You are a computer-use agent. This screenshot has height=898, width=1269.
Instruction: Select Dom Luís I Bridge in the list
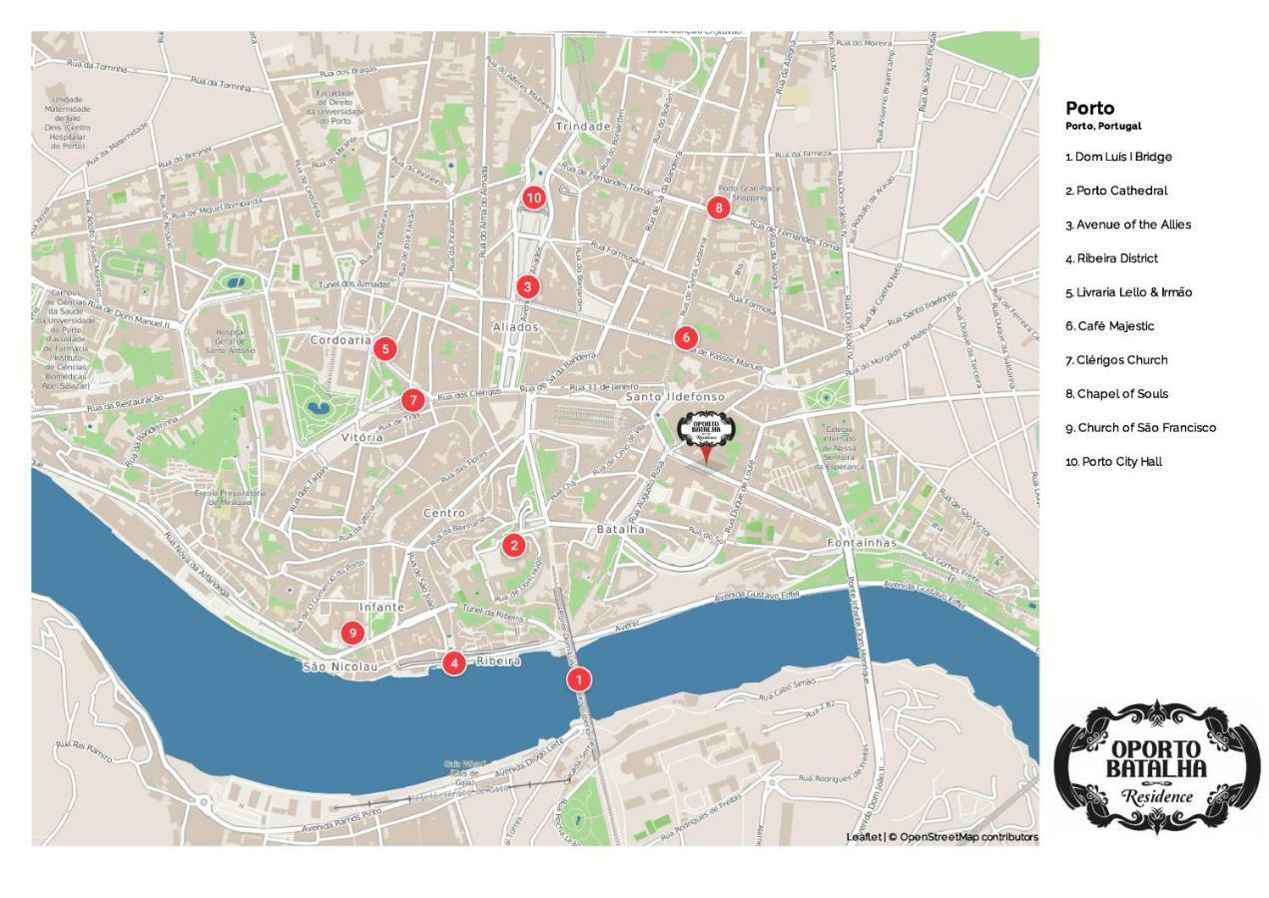1118,157
